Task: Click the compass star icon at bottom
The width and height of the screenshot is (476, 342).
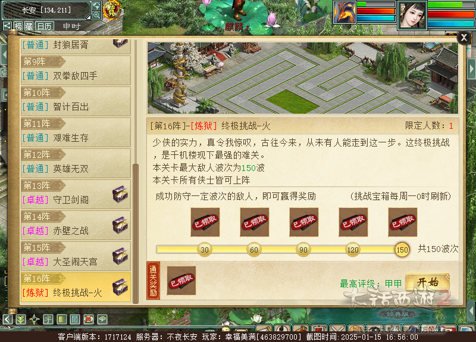Action: tap(35, 319)
